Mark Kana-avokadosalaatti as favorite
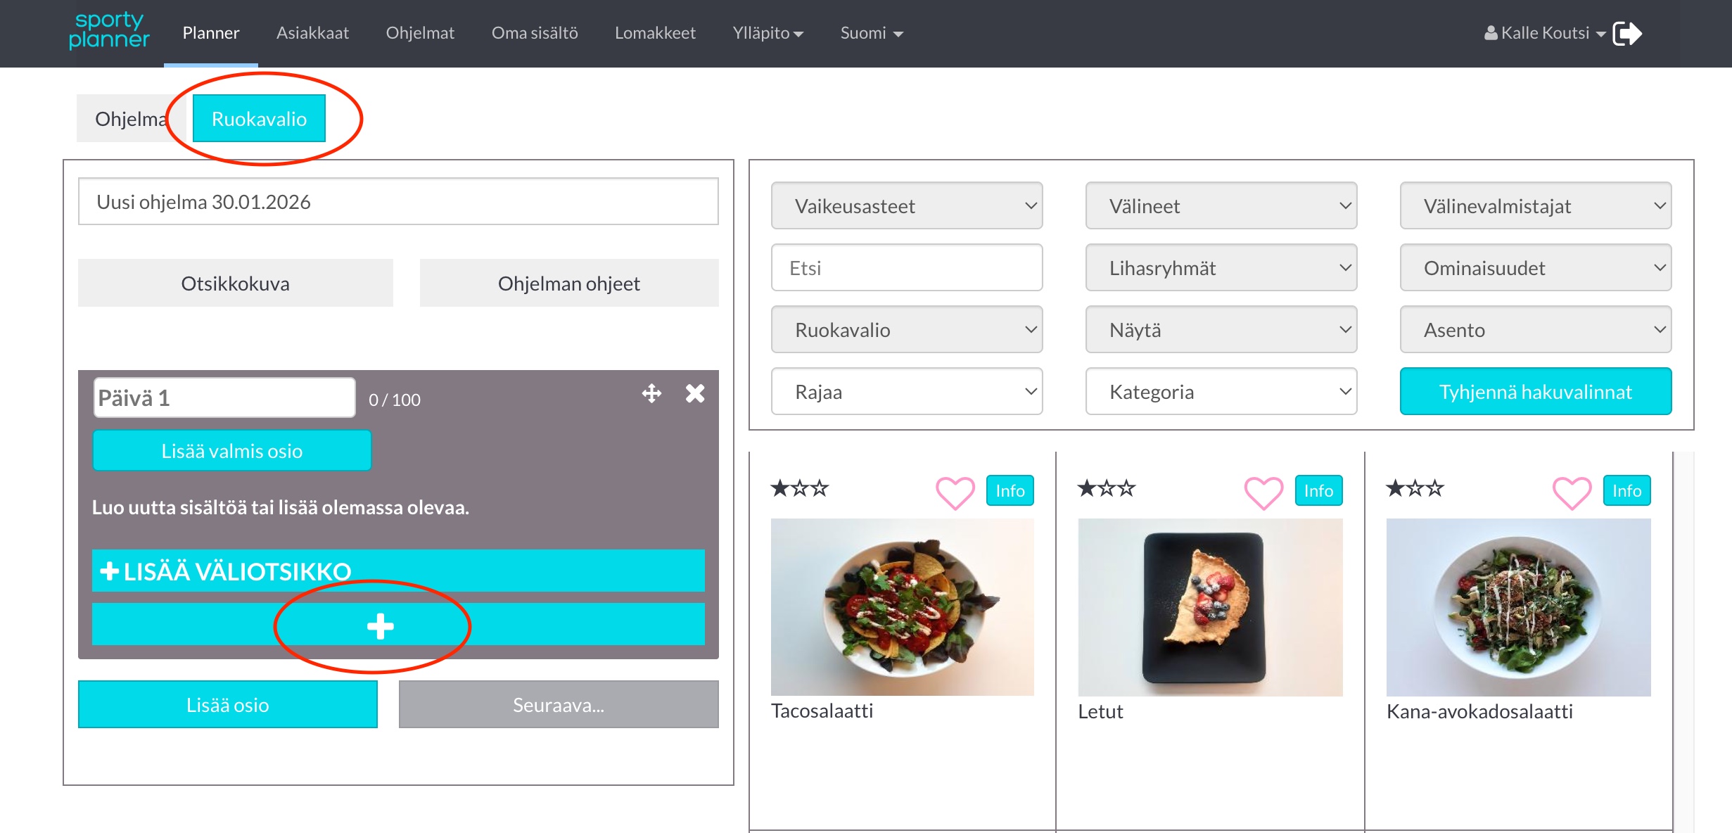The height and width of the screenshot is (833, 1732). tap(1572, 491)
